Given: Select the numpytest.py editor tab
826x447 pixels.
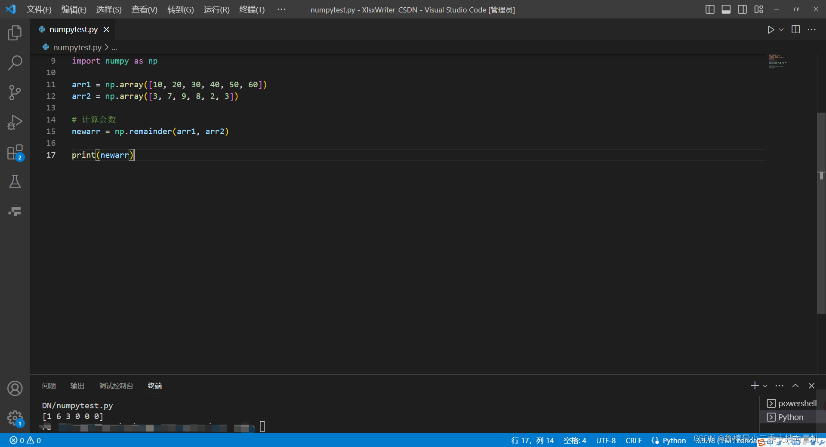Looking at the screenshot, I should click(74, 30).
